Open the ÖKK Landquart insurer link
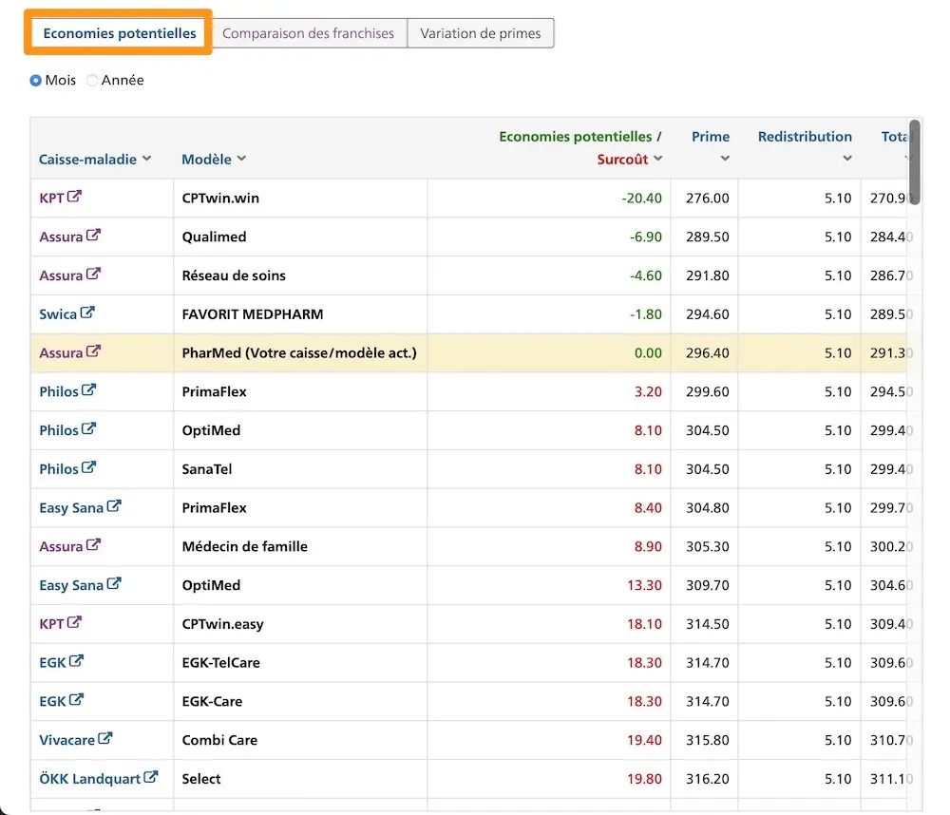This screenshot has height=815, width=950. click(90, 779)
